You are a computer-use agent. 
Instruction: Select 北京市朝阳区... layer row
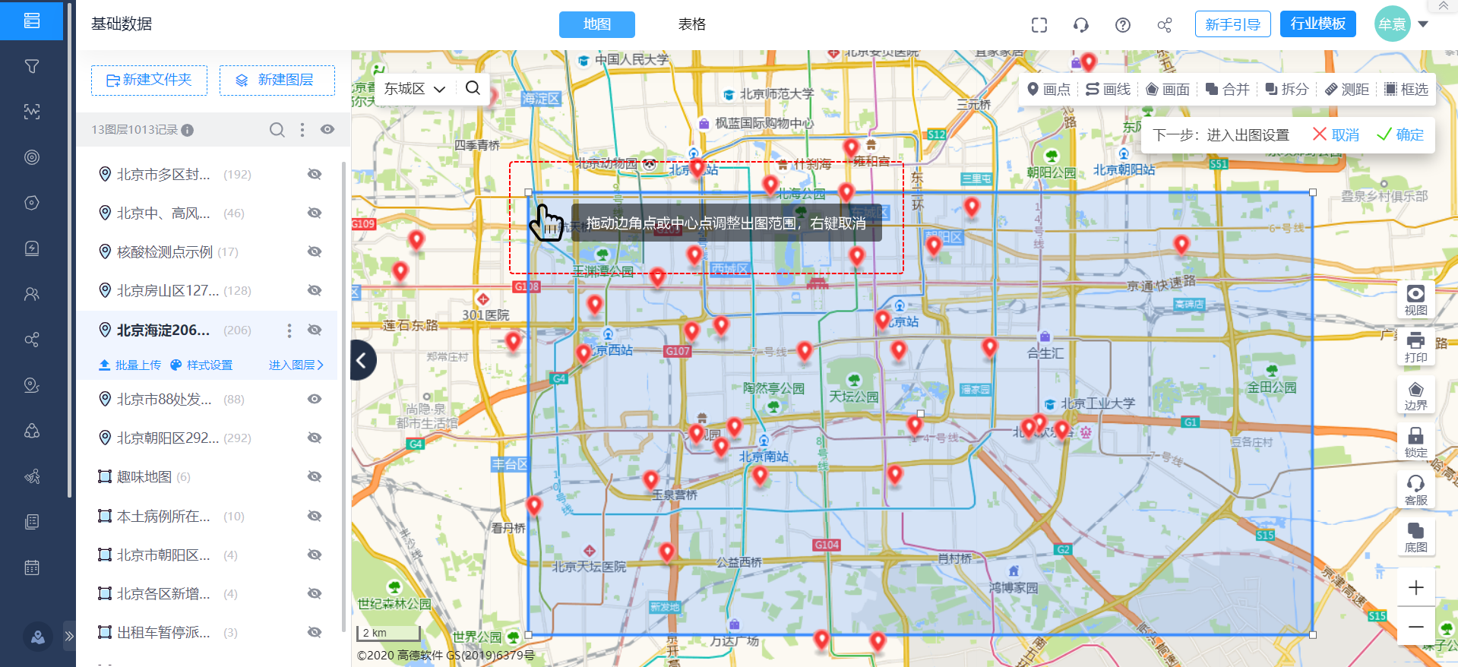[x=207, y=555]
